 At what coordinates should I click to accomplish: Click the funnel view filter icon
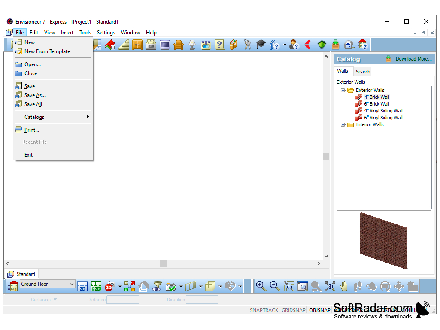tap(157, 286)
